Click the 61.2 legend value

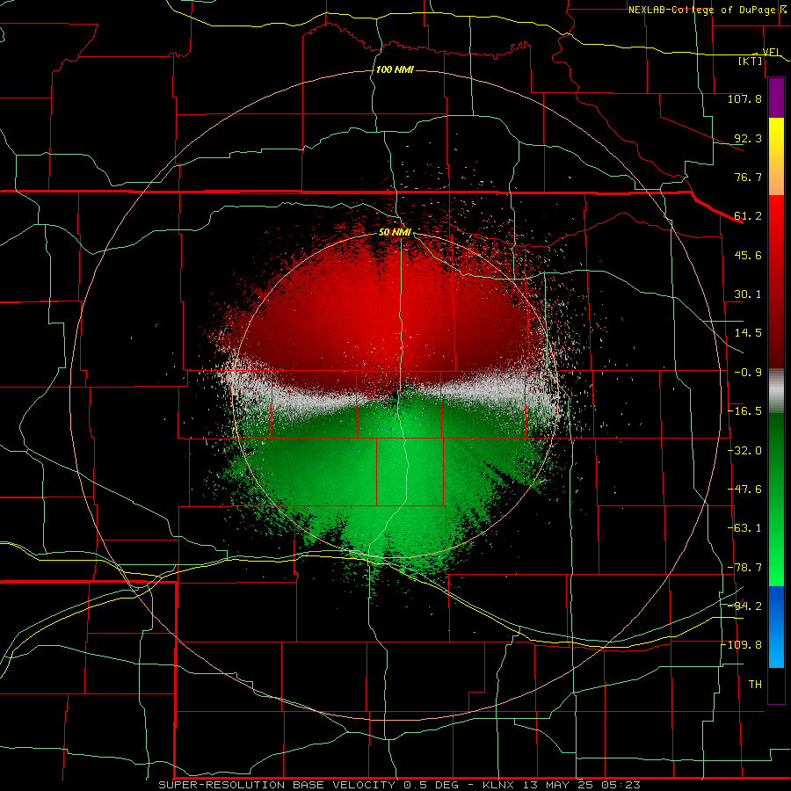coord(748,216)
